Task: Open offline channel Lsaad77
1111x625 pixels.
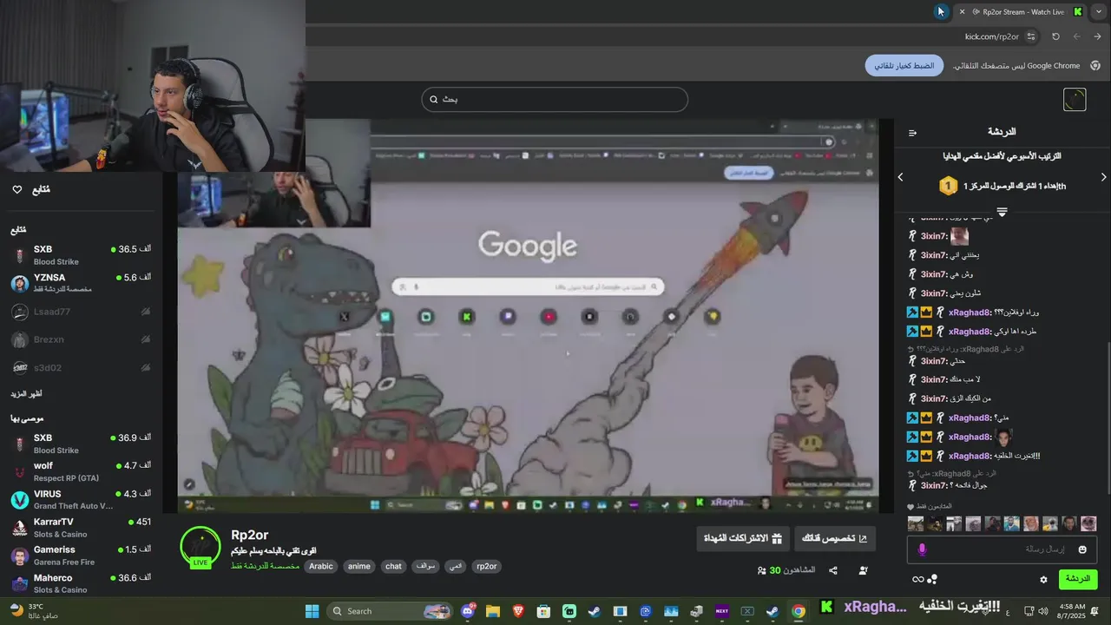Action: coord(82,312)
